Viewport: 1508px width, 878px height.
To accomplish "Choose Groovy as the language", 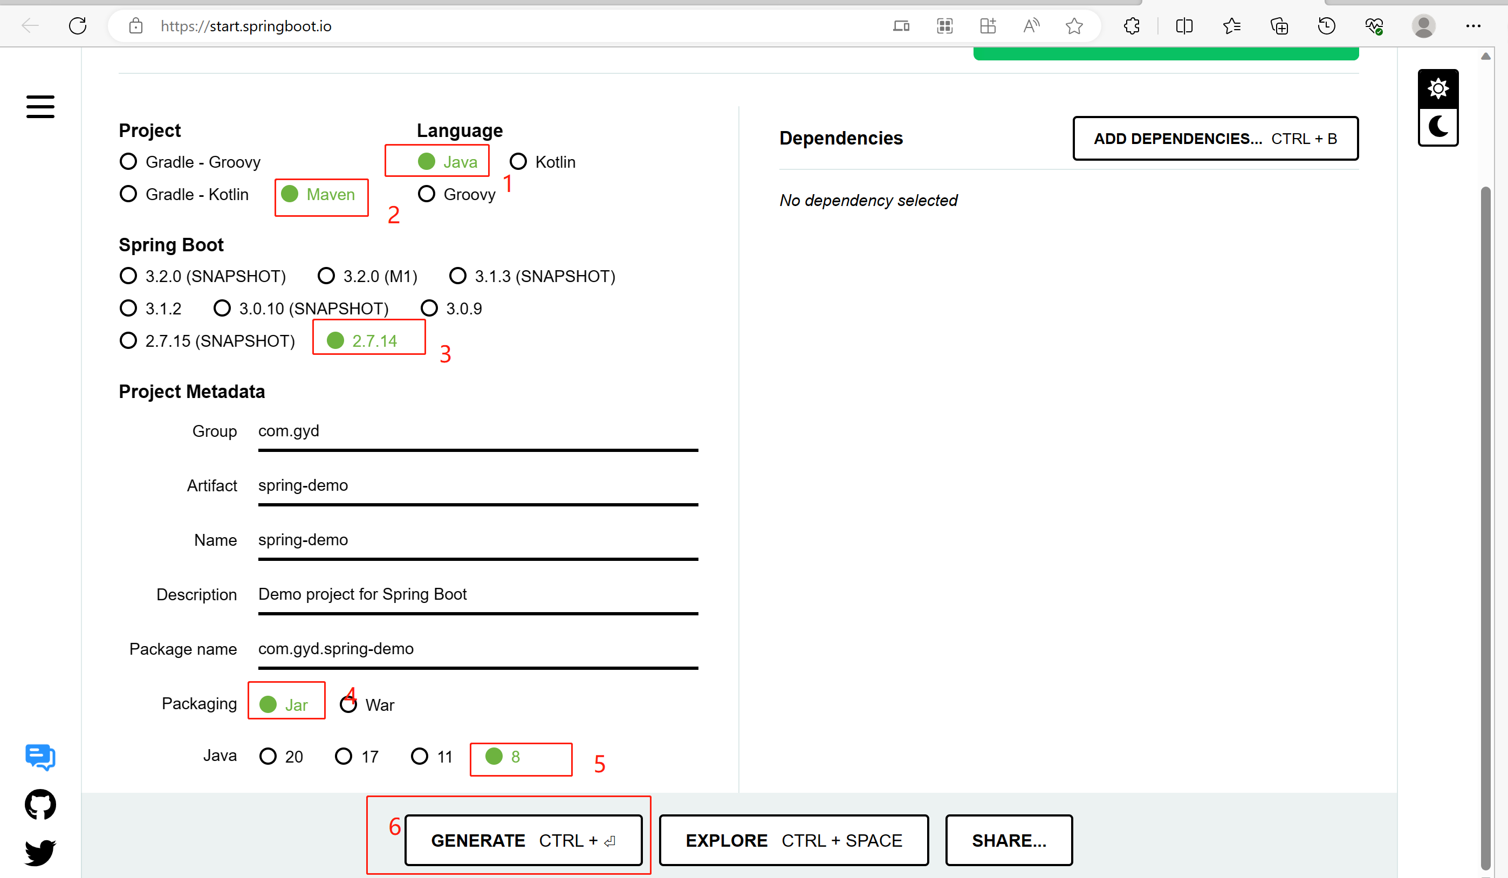I will tap(457, 194).
